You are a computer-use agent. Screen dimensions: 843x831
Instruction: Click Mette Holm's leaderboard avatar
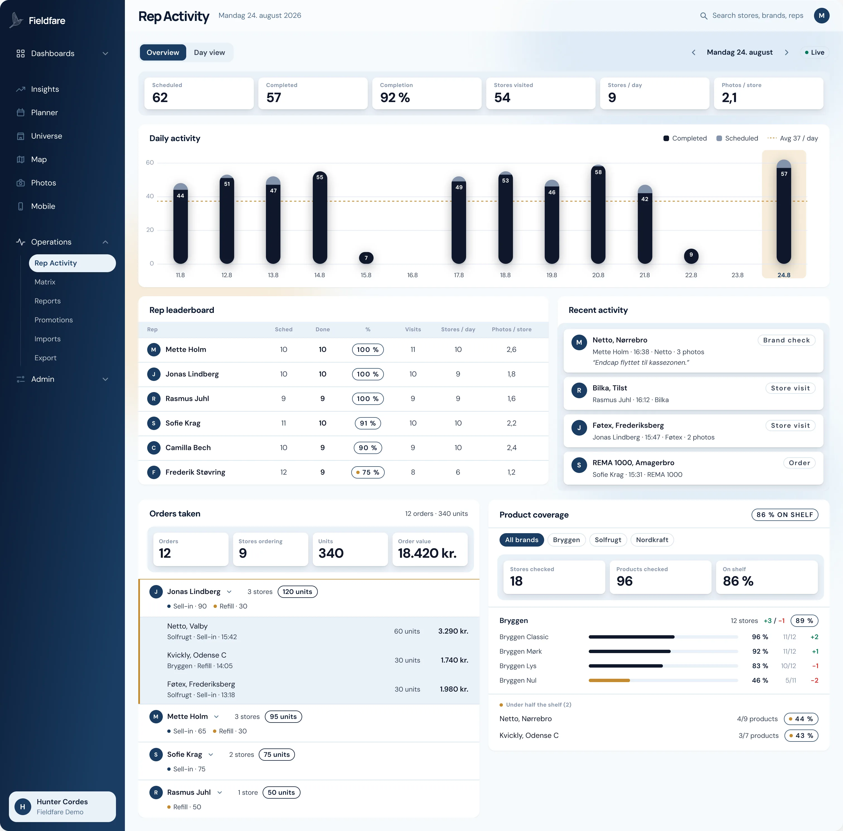click(154, 350)
